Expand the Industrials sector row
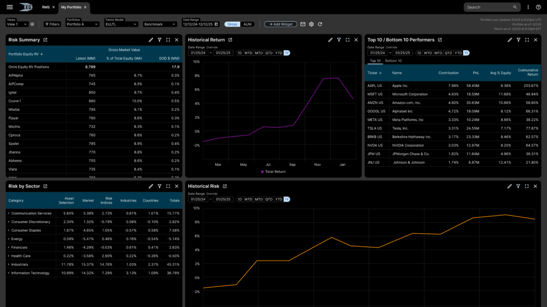The width and height of the screenshot is (547, 307). pyautogui.click(x=9, y=264)
